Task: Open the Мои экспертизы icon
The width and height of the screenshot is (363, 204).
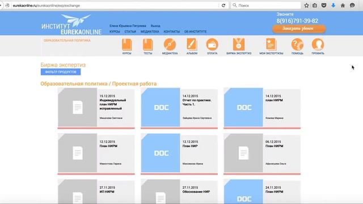Action: [x=271, y=44]
